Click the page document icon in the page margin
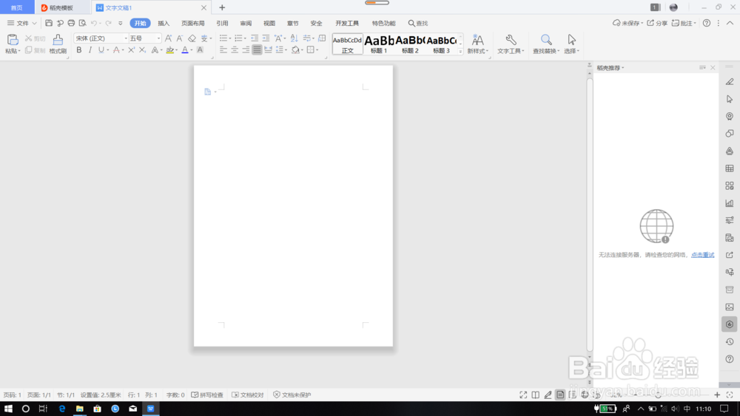The height and width of the screenshot is (416, 740). coord(208,92)
